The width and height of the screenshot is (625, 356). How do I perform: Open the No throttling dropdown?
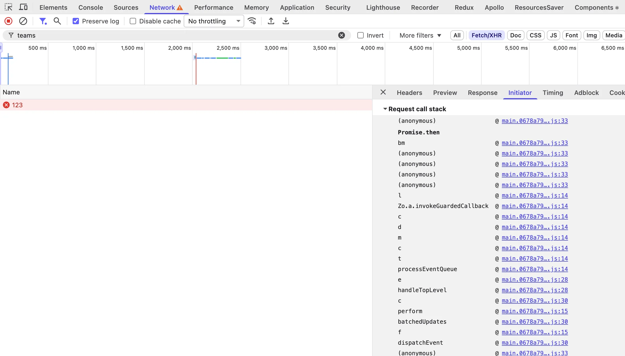point(214,21)
